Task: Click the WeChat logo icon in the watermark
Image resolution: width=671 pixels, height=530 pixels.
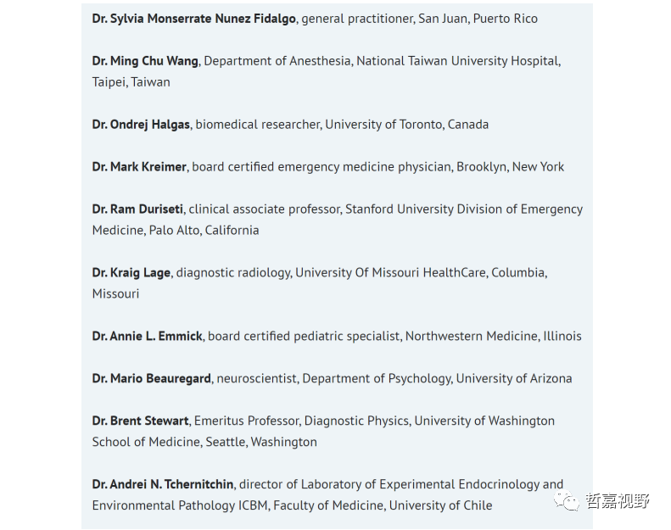Action: tap(568, 501)
